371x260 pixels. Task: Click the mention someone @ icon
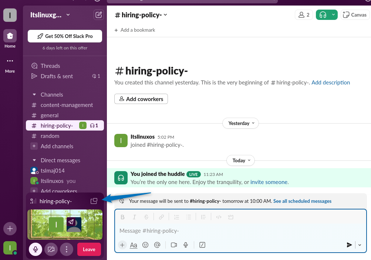[157, 245]
